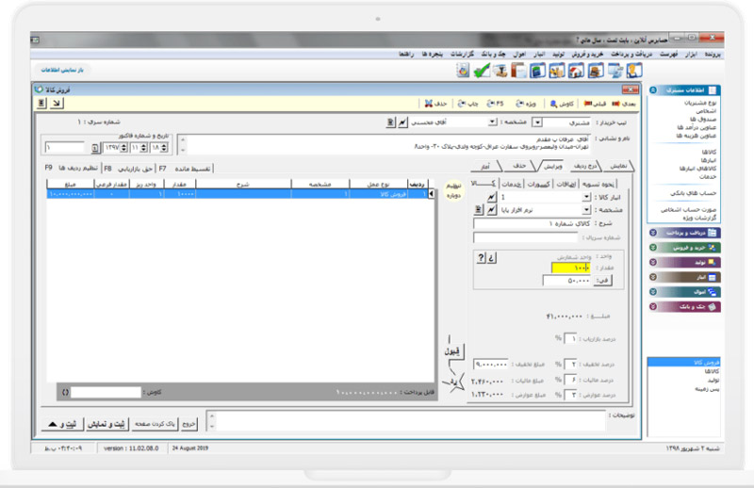Select کالاها in bottom window list
The width and height of the screenshot is (754, 488).
point(713,371)
